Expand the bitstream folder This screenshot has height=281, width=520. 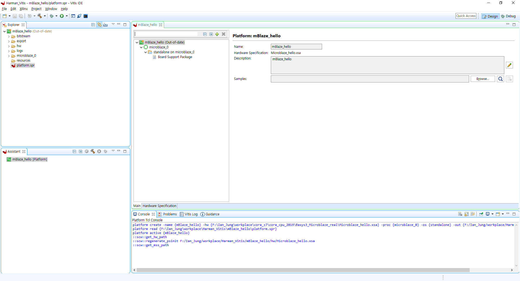tap(9, 36)
